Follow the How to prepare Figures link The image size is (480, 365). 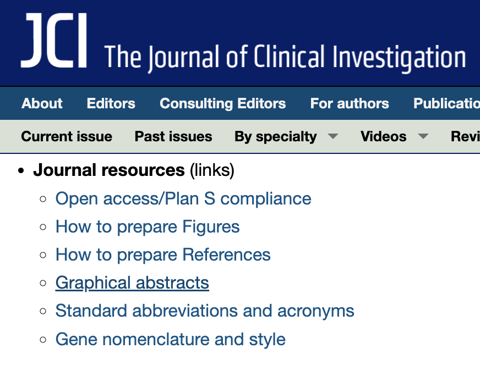[148, 227]
